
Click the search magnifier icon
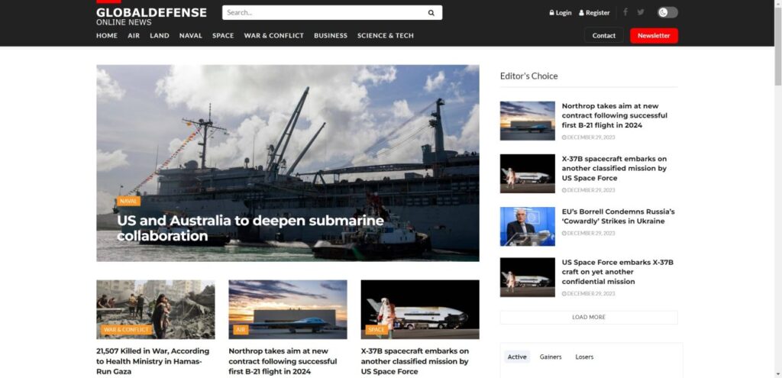click(x=431, y=13)
